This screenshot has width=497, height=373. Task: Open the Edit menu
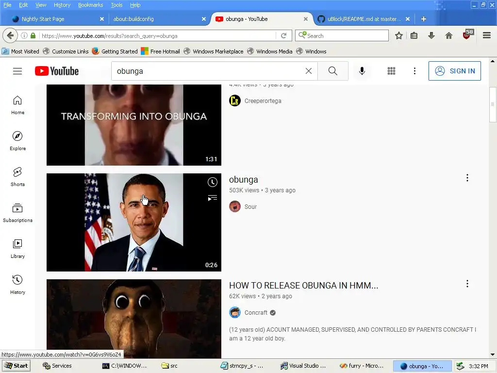(23, 5)
